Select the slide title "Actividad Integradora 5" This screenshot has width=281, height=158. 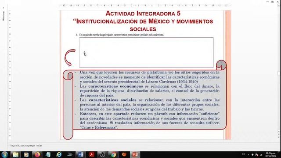click(x=143, y=14)
